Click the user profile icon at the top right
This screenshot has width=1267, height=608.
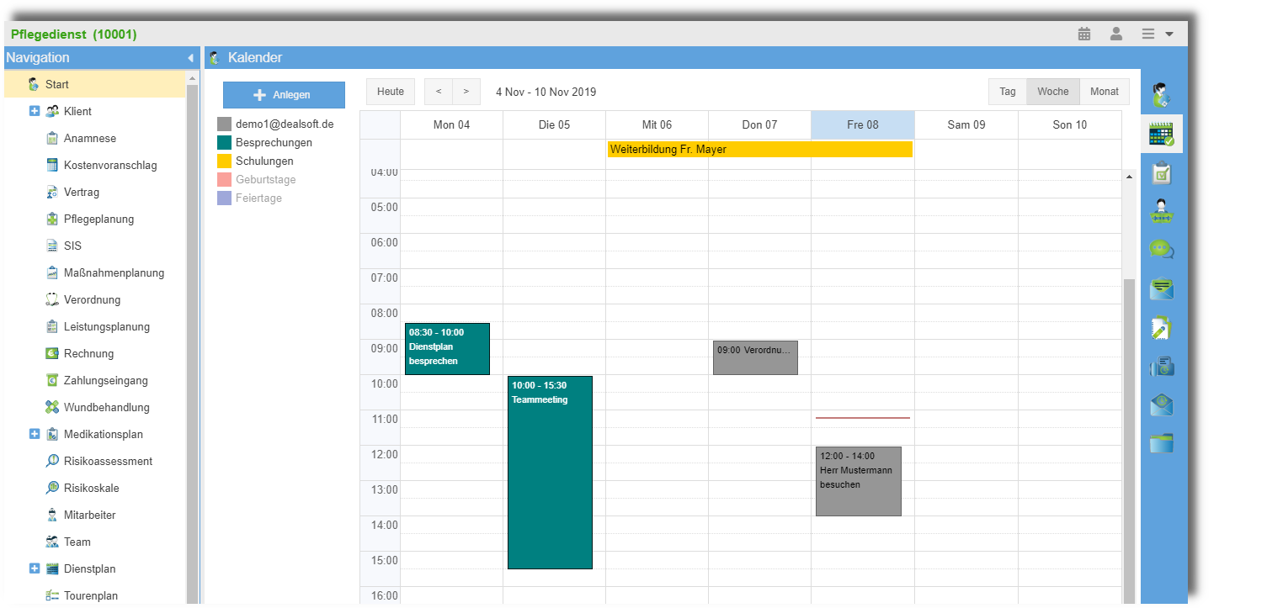point(1116,34)
